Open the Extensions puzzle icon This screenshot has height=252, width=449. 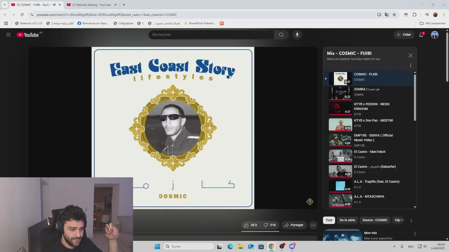tap(414, 15)
